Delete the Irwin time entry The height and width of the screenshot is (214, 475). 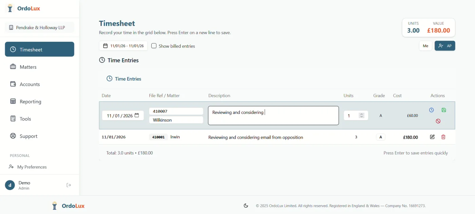(x=443, y=137)
